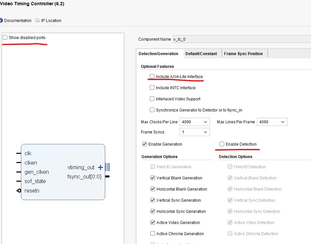Screen dimensions: 311x244
Task: Open the Frame Sync Position tab
Action: click(x=243, y=54)
